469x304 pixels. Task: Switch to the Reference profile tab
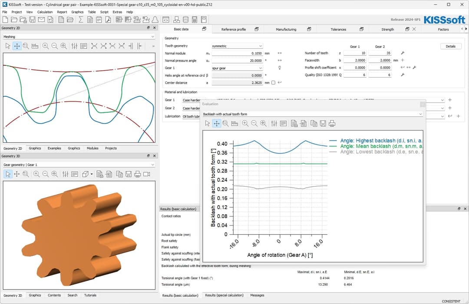tap(234, 29)
